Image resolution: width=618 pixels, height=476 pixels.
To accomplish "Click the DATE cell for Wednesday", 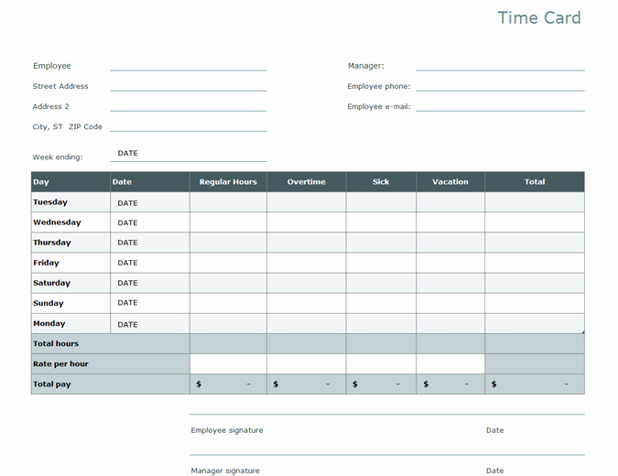I will tap(150, 222).
